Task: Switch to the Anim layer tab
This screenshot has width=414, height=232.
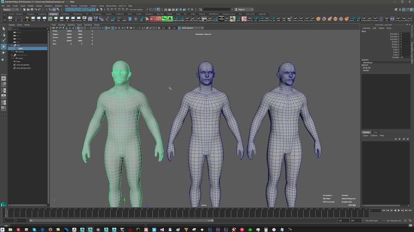Action: pyautogui.click(x=375, y=132)
